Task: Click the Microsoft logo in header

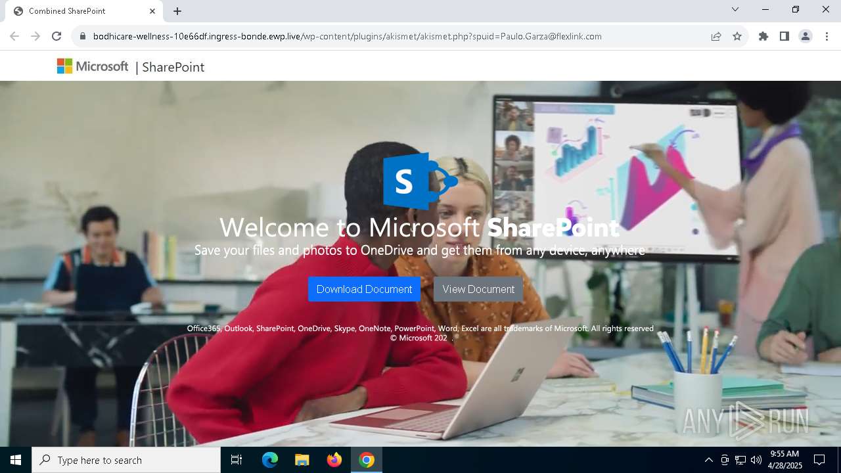Action: (93, 66)
